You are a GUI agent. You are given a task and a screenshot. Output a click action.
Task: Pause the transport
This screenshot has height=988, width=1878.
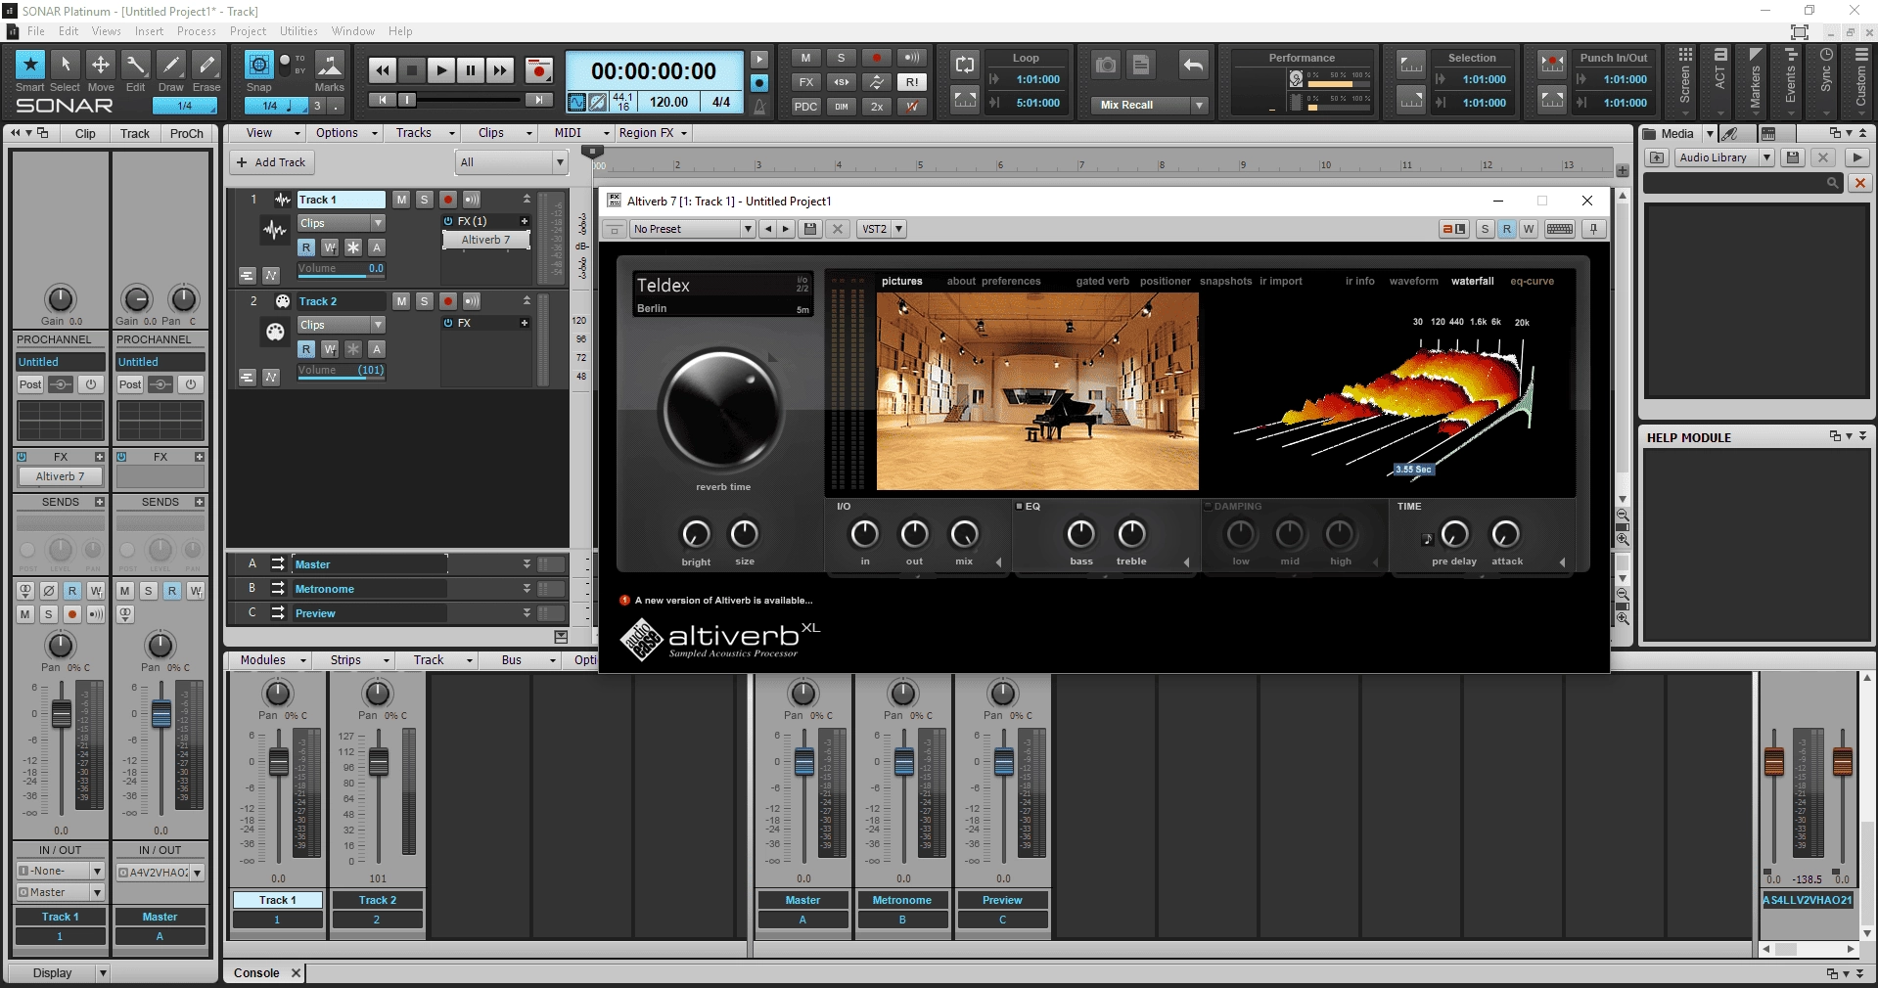471,69
